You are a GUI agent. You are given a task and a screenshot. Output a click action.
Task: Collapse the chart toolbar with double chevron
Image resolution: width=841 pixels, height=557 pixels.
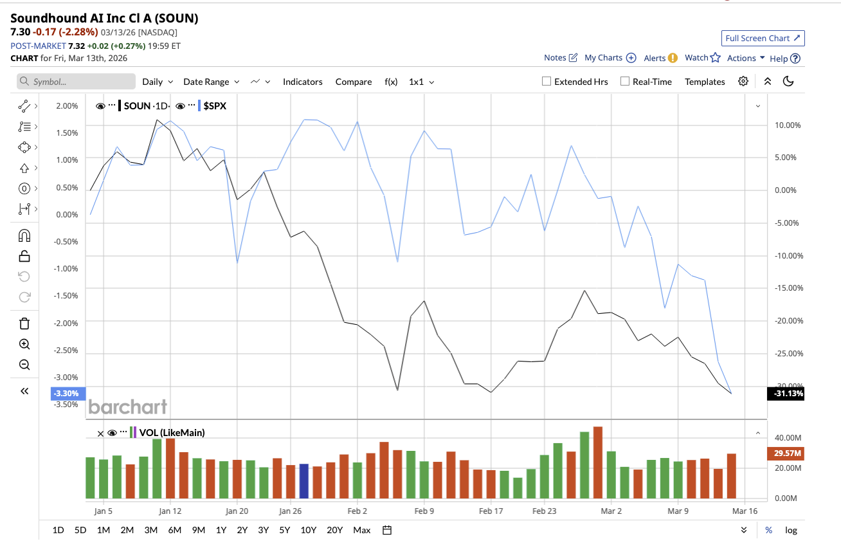coord(767,81)
